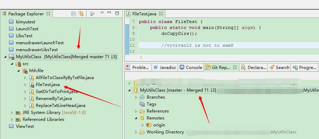Click the origin remote icon

tap(149, 125)
